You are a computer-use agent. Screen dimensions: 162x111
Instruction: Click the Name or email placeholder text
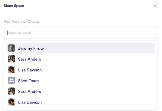click(19, 33)
